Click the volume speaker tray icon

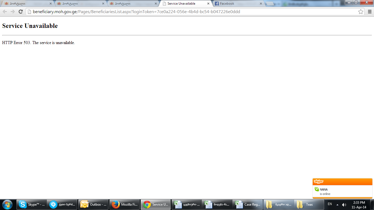[344, 205]
